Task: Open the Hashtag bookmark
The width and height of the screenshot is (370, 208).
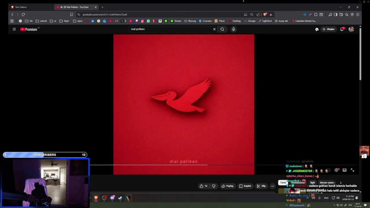Action: [234, 21]
